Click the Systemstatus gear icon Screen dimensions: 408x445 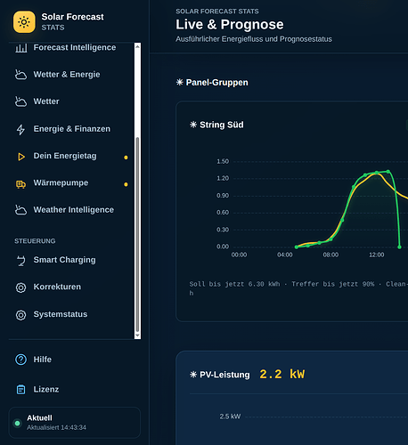point(20,315)
